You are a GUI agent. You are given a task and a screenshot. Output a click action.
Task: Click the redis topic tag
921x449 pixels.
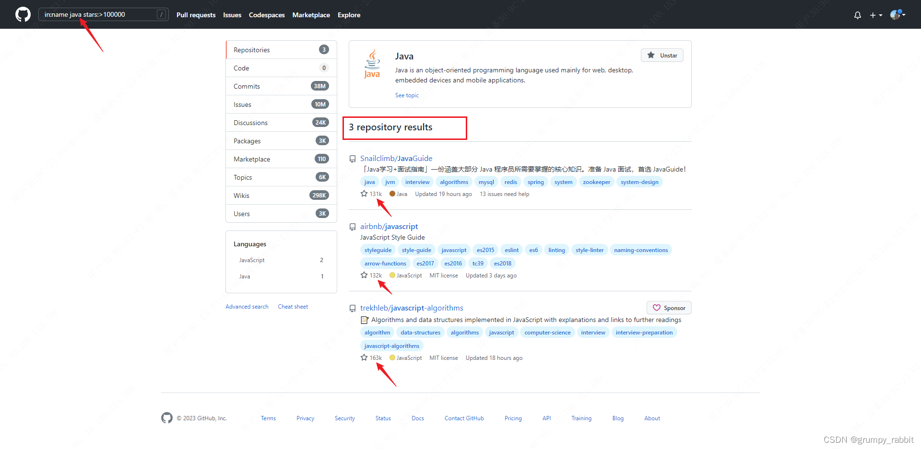tap(511, 182)
